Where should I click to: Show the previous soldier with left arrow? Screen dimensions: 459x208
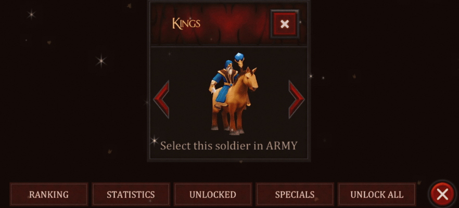161,99
